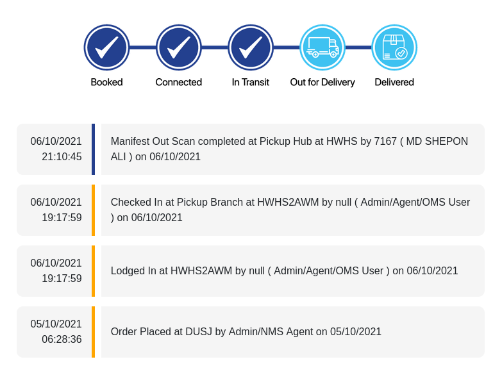Click the Delivered package icon
The height and width of the screenshot is (373, 502).
(394, 47)
